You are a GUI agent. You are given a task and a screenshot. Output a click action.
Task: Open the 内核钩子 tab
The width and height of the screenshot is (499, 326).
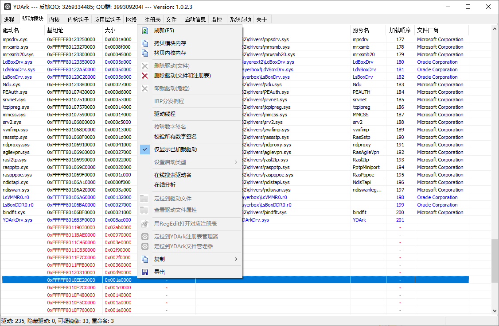tap(78, 19)
